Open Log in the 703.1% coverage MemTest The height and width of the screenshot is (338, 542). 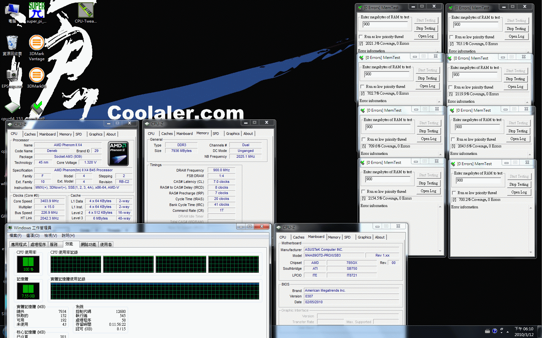516,36
